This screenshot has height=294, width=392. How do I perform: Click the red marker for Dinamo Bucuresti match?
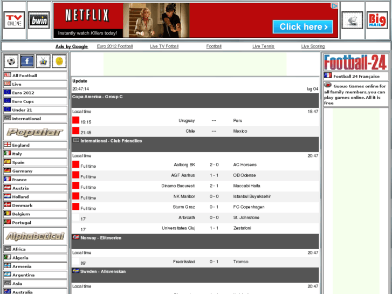[x=75, y=186]
